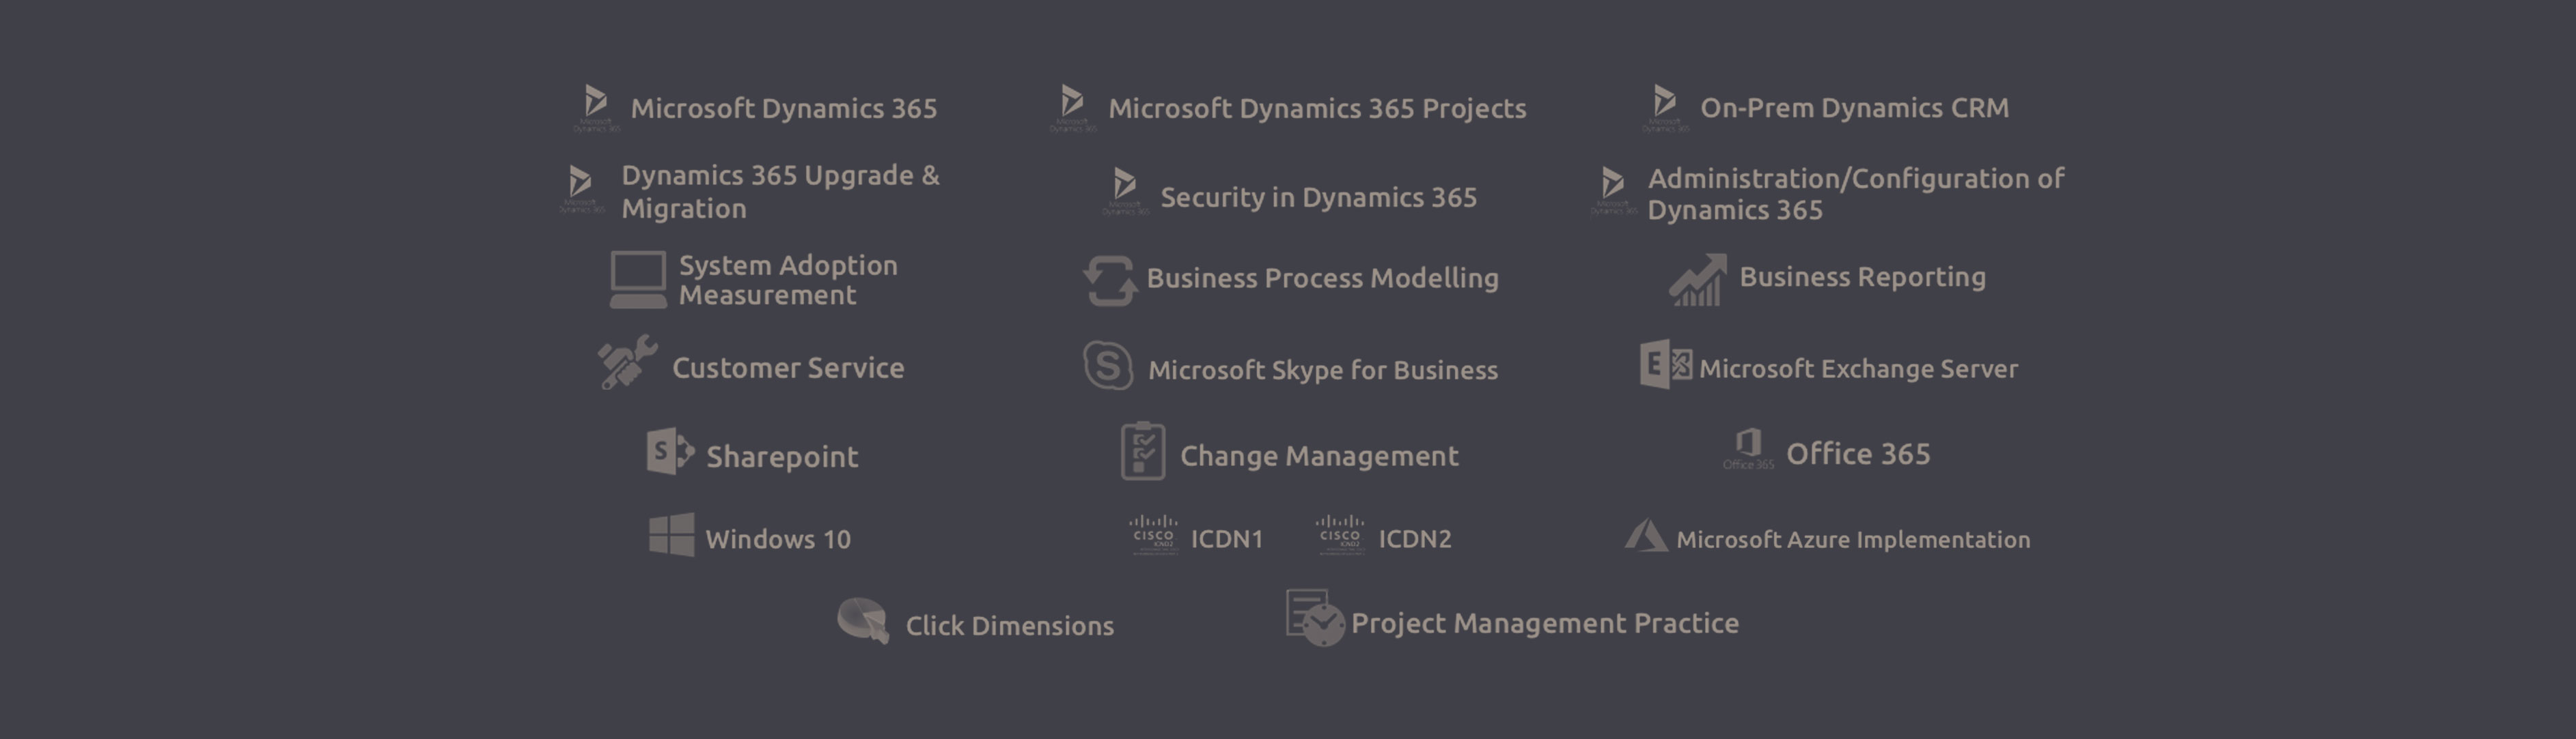
Task: Open Security in Dynamics 365
Action: pyautogui.click(x=1318, y=198)
